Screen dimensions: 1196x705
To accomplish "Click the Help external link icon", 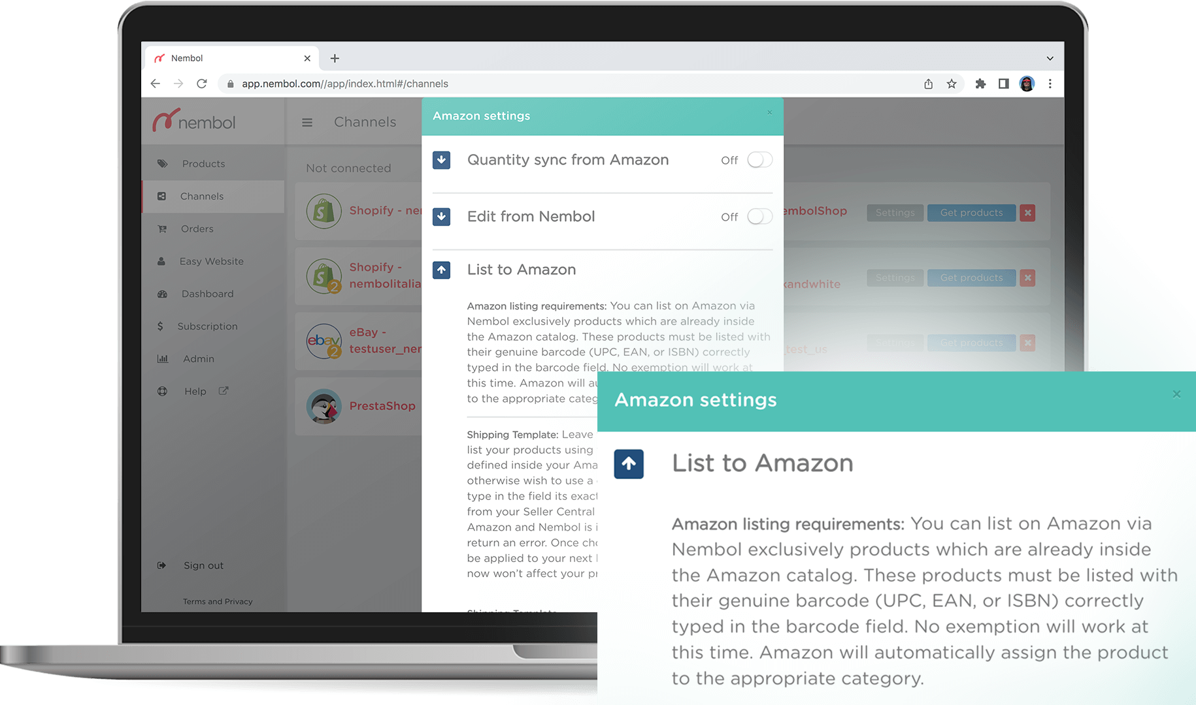I will 224,391.
